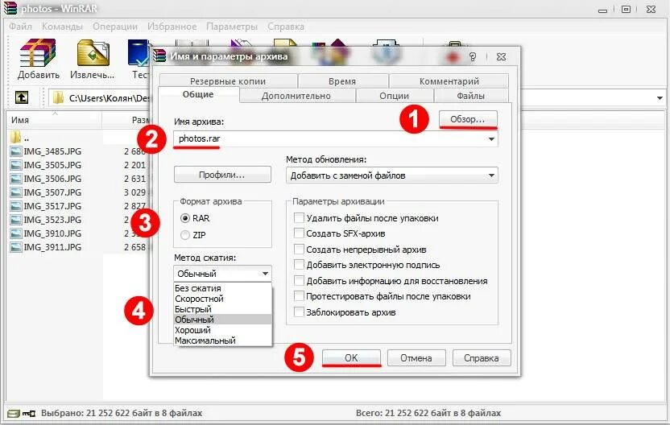Click the IMG_3517.JPG file icon
This screenshot has width=670, height=425.
tap(16, 206)
